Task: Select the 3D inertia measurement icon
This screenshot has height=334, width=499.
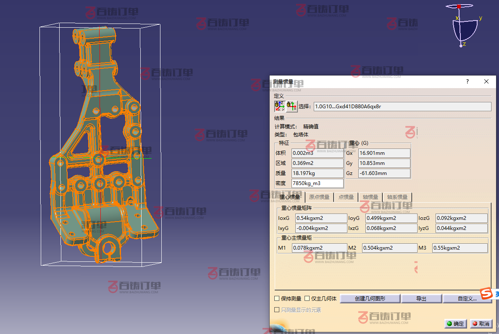Action: (x=279, y=106)
